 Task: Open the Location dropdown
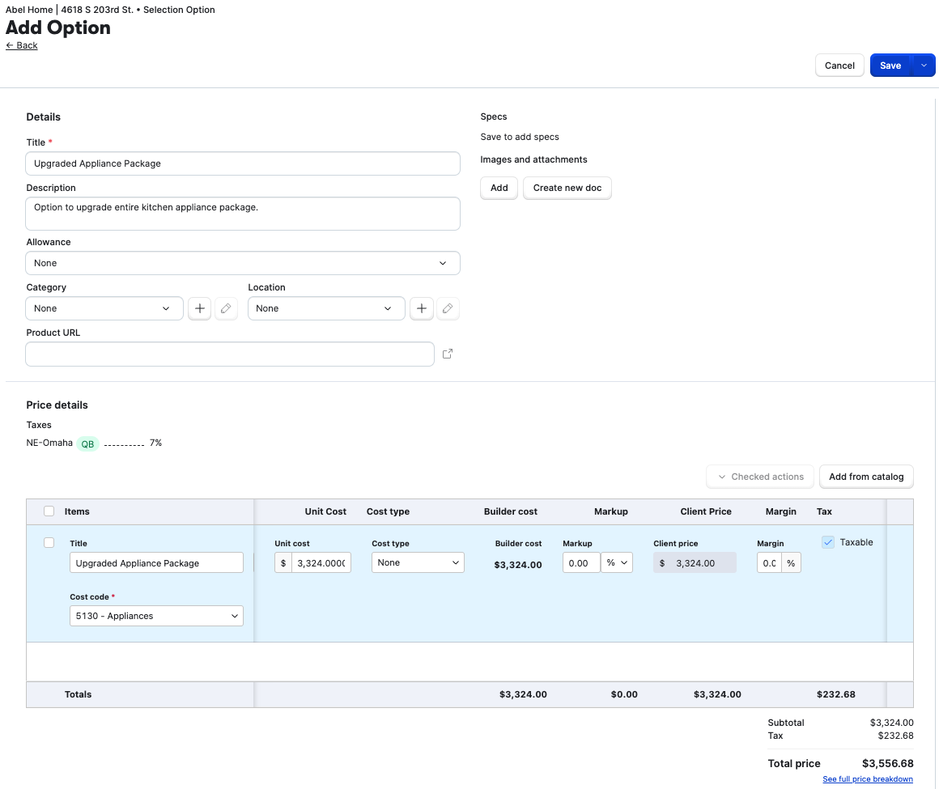(x=326, y=308)
